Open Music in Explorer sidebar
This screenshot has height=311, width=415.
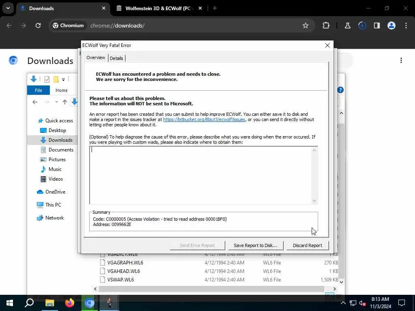pos(51,169)
